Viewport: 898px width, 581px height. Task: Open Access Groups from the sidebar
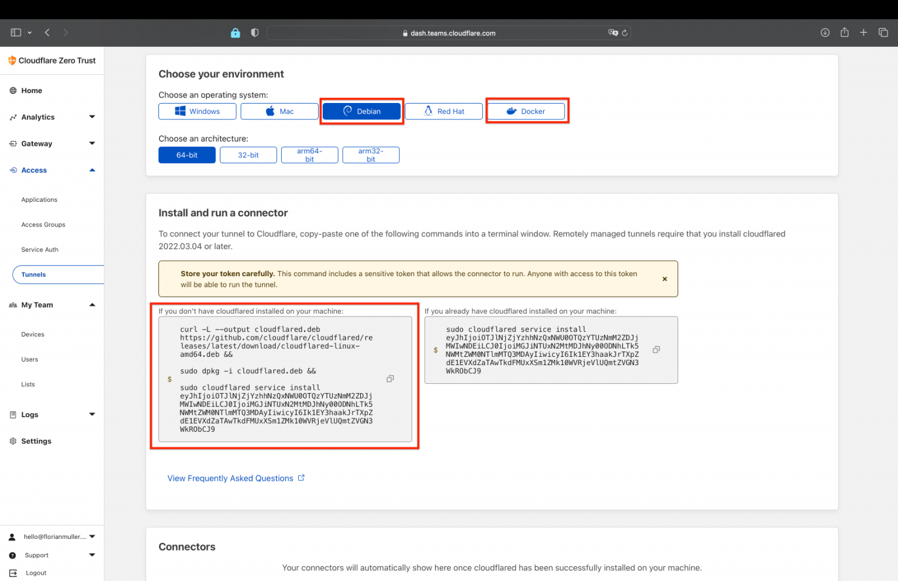[x=43, y=224]
